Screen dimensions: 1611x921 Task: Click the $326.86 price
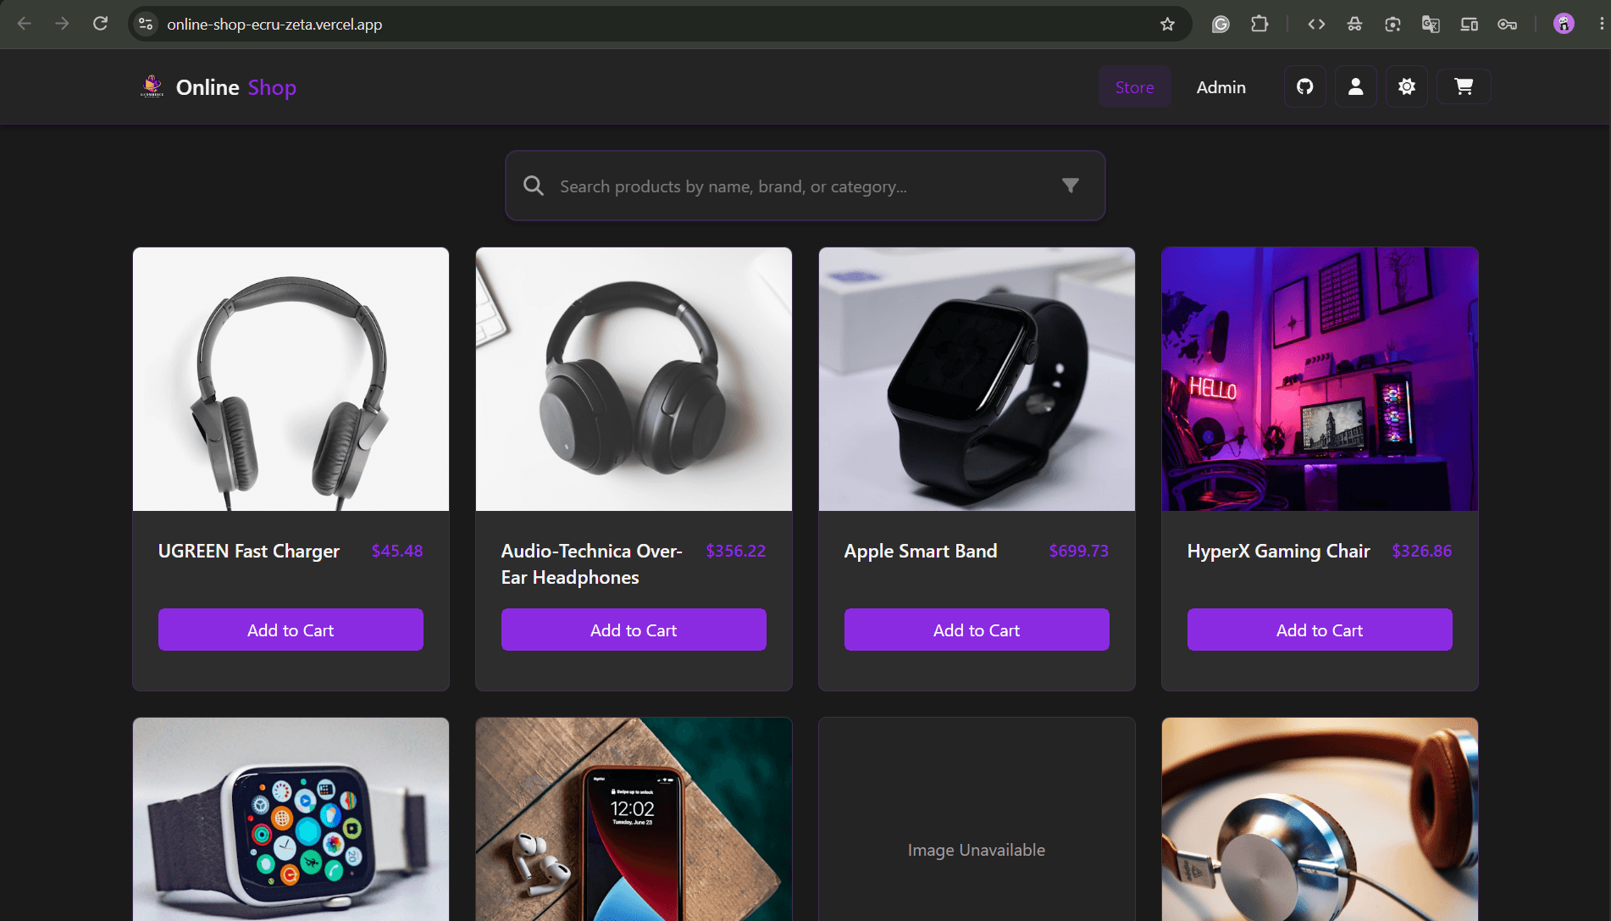(1422, 551)
